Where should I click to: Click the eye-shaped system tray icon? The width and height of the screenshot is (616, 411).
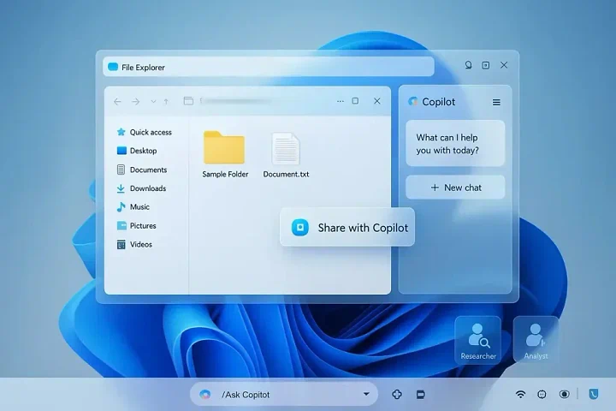pos(564,394)
